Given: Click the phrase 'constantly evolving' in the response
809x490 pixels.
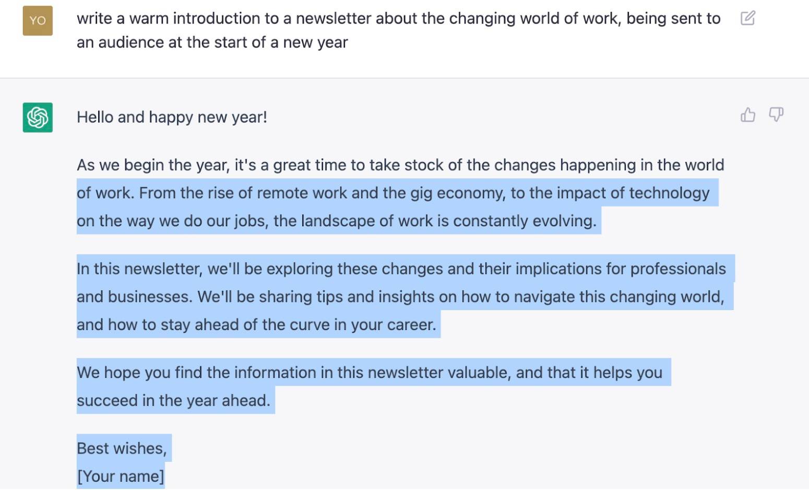Looking at the screenshot, I should tap(525, 221).
